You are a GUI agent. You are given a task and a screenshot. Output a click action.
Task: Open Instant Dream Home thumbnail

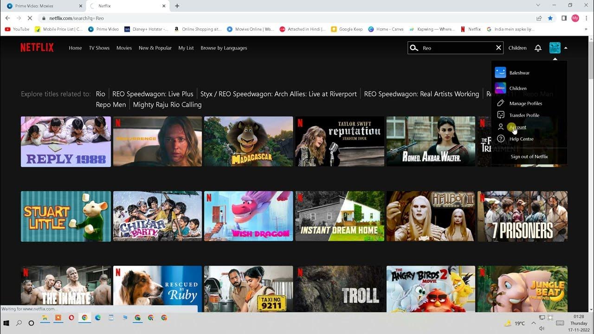point(340,216)
